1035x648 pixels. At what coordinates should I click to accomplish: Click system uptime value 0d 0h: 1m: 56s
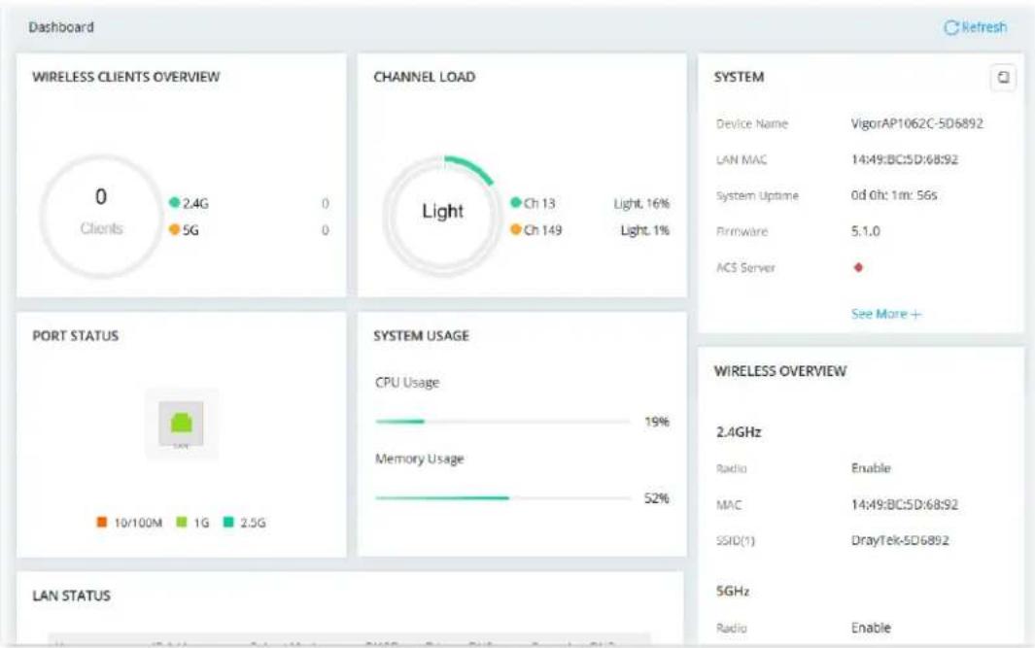894,195
